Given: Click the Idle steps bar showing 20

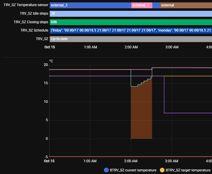Looking at the screenshot, I should (130, 14).
